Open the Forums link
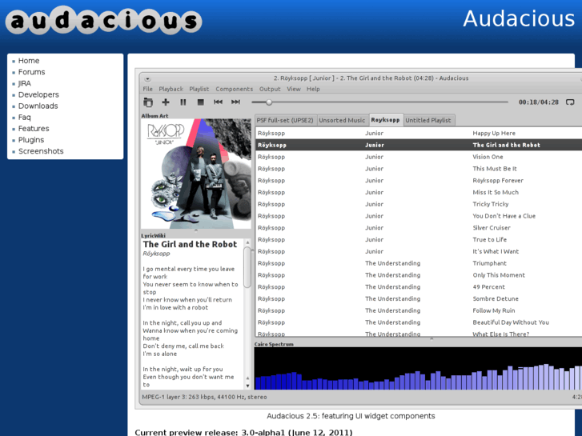582x436 pixels. pos(31,72)
